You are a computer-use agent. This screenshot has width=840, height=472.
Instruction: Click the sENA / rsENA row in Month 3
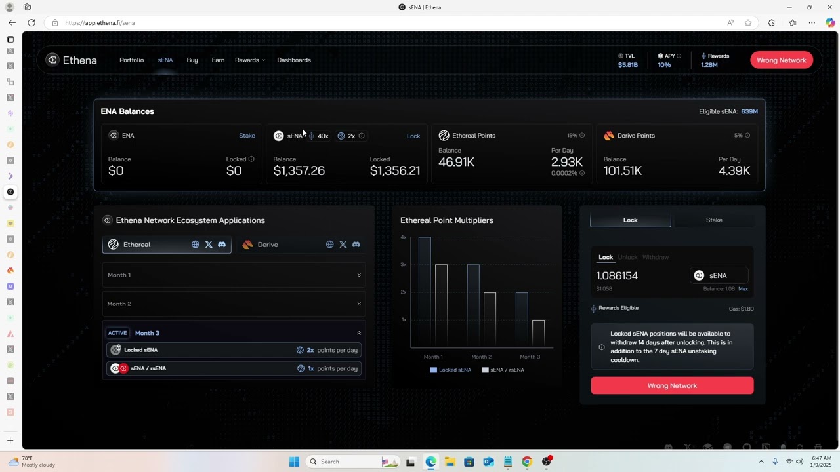click(x=233, y=368)
